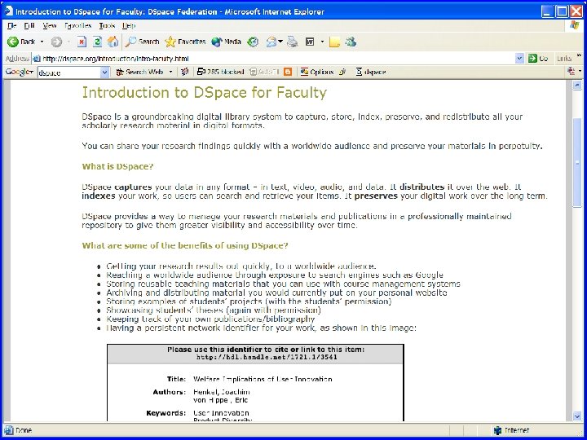587x440 pixels.
Task: Click the scroll up arrow
Action: pos(577,86)
